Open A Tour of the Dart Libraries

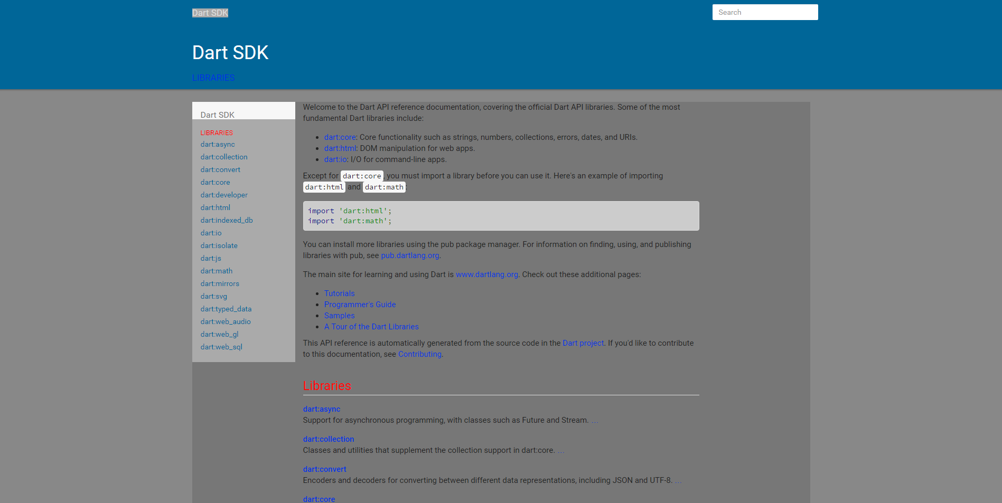point(371,327)
